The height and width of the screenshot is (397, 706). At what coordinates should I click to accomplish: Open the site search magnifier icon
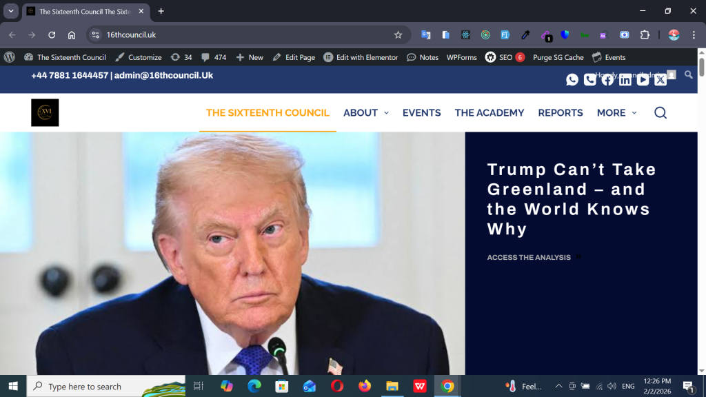click(x=660, y=113)
